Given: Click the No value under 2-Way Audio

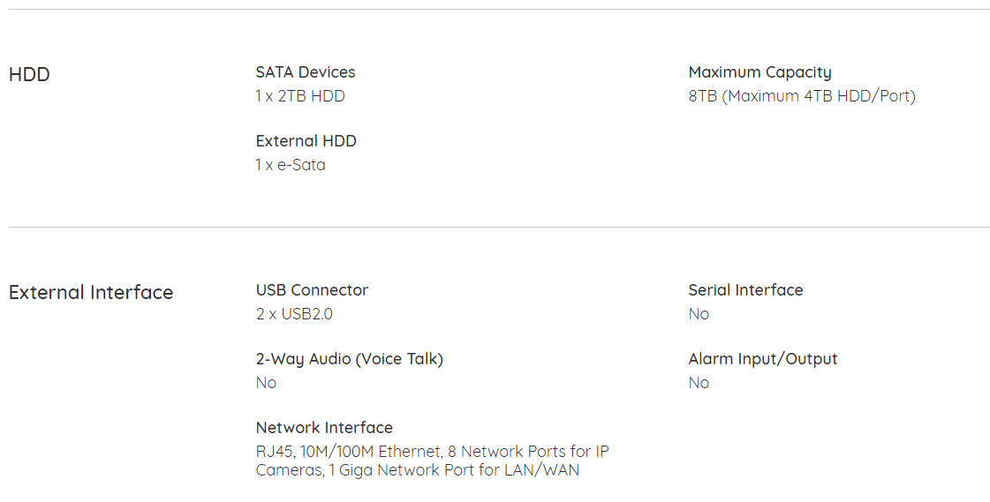Looking at the screenshot, I should (x=266, y=383).
